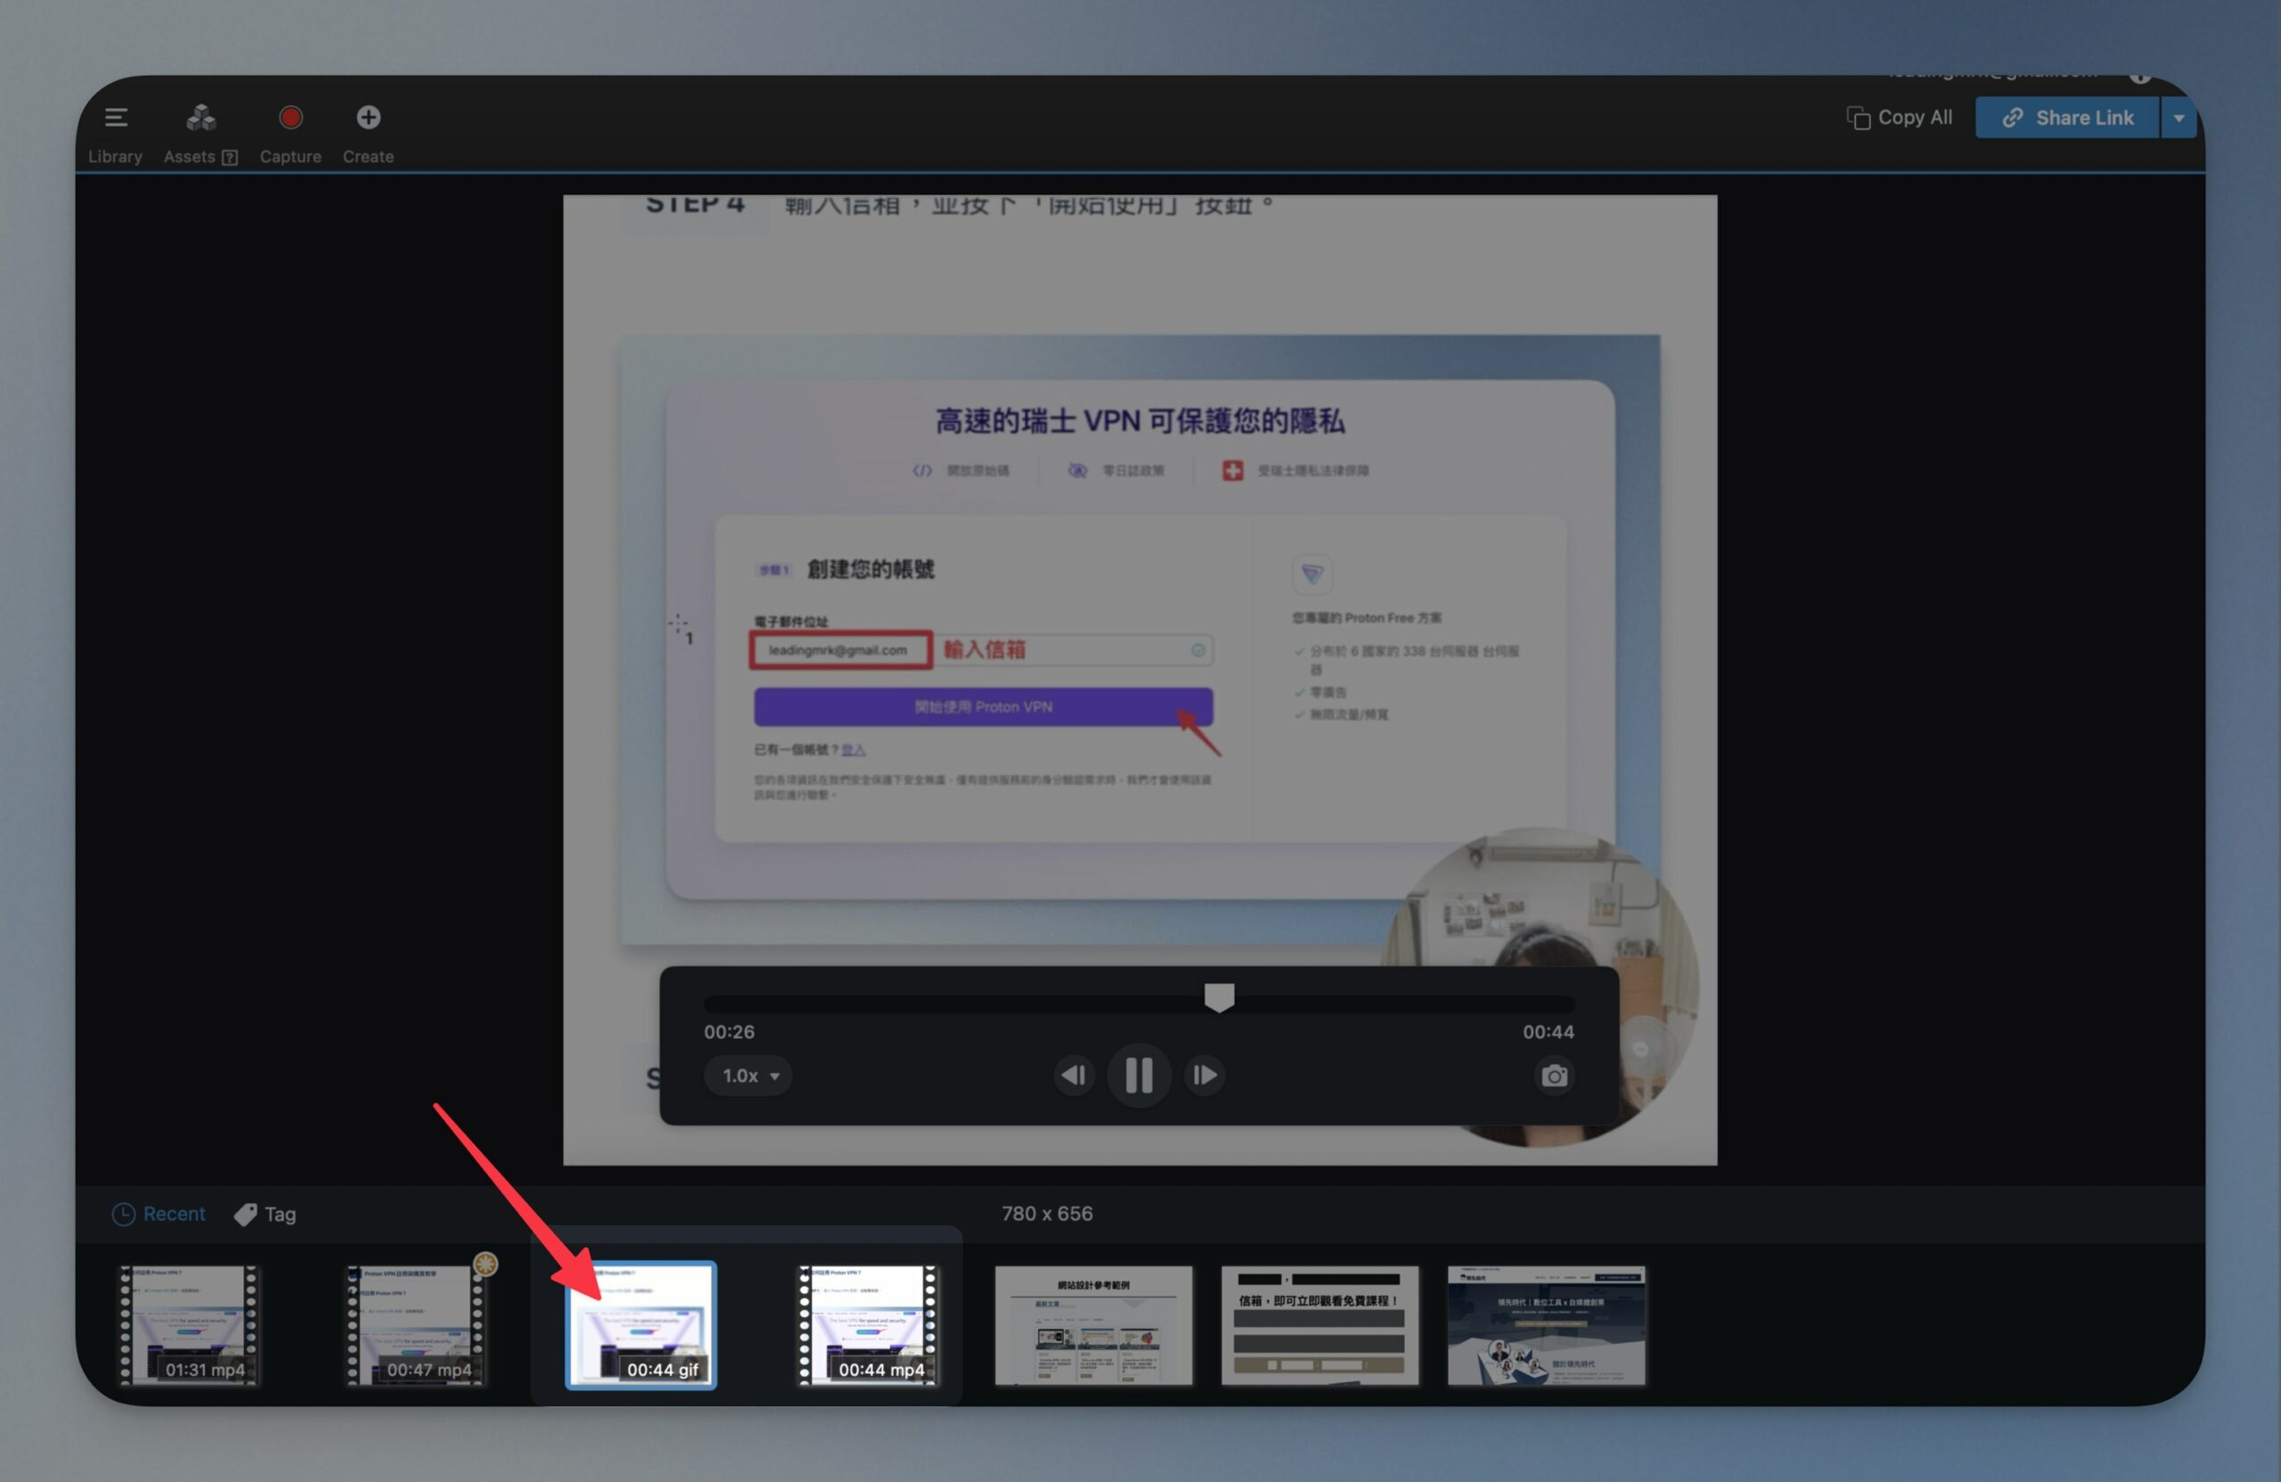Screen dimensions: 2281x1482
Task: Take a snapshot with the camera icon
Action: coord(1554,1076)
